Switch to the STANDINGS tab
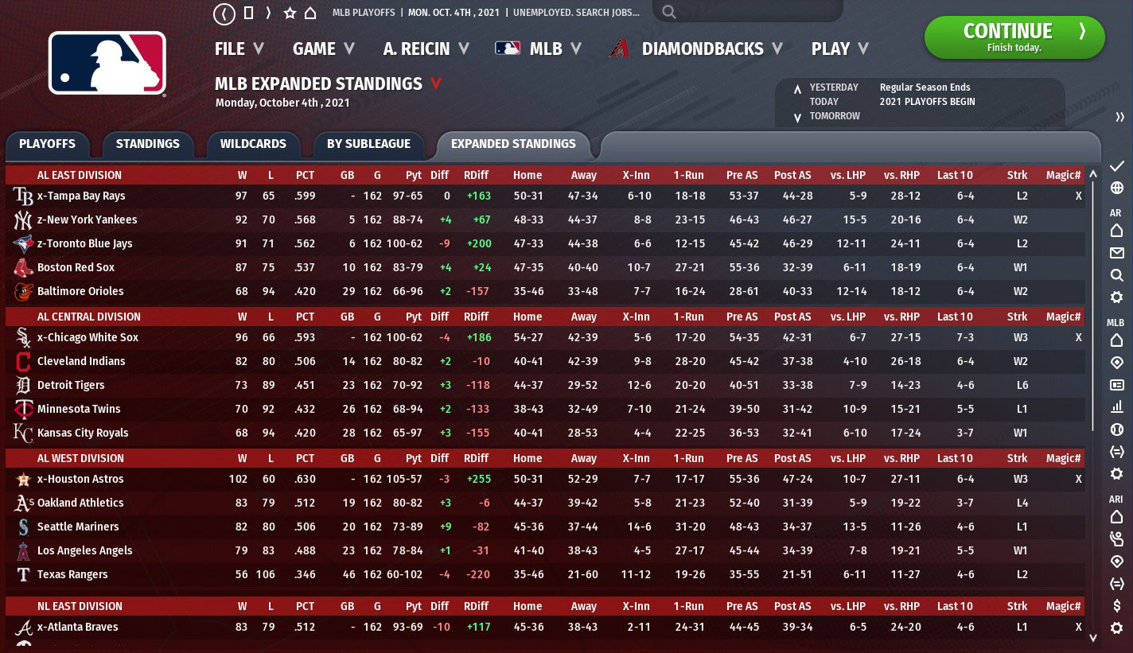This screenshot has height=653, width=1133. (x=148, y=144)
